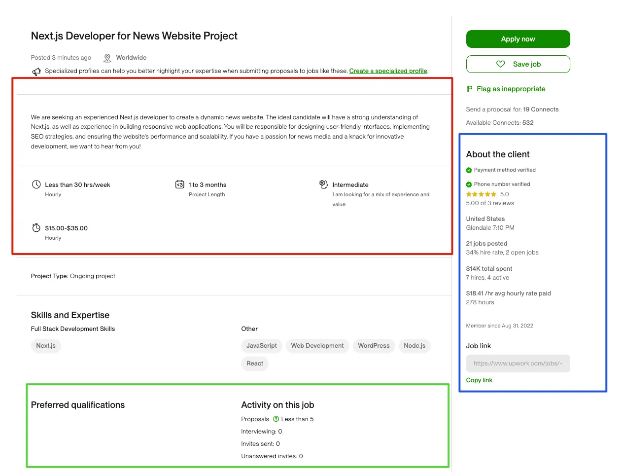Select the React skill tag
The image size is (623, 472).
(254, 363)
